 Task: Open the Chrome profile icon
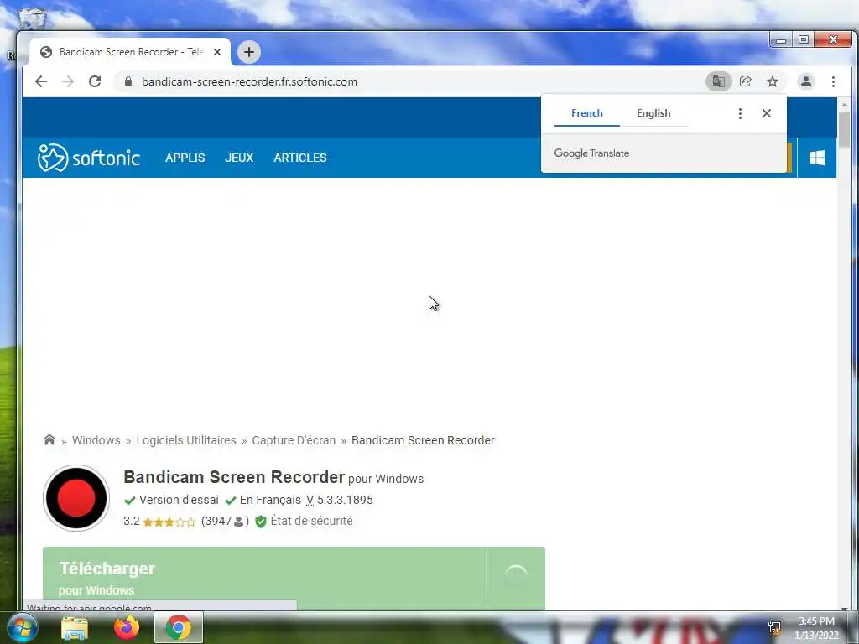pos(806,81)
